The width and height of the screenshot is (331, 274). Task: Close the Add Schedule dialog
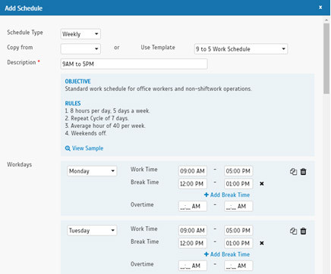(x=320, y=8)
